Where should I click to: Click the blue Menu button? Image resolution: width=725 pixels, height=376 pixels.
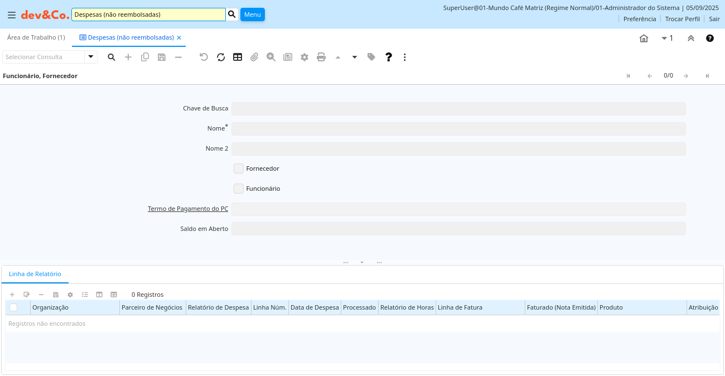252,15
